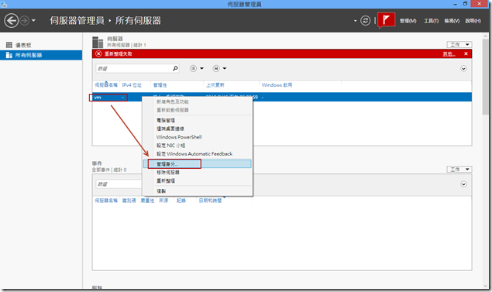This screenshot has height=292, width=492.
Task: Click the vertical scrollbar down arrow
Action: click(485, 286)
